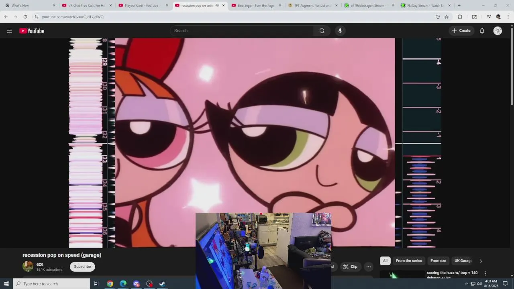The width and height of the screenshot is (514, 289).
Task: Open Steam from the taskbar
Action: [162, 284]
